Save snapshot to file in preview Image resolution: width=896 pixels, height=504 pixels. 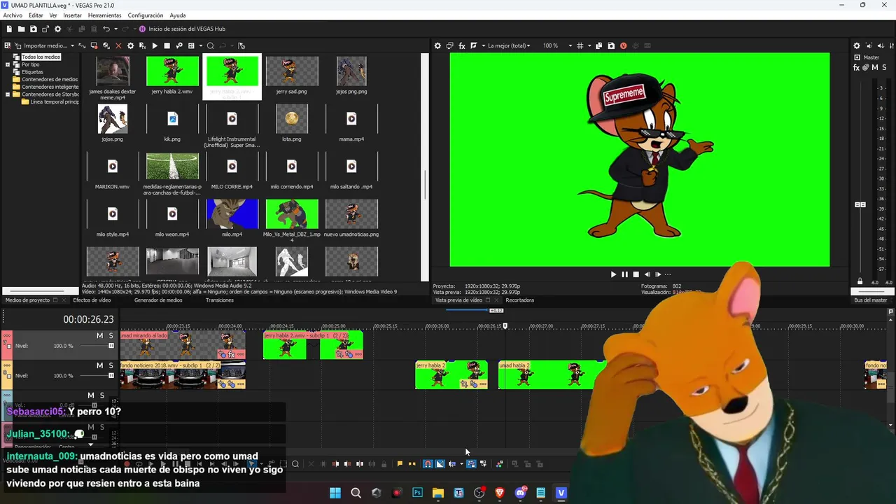[x=611, y=45]
